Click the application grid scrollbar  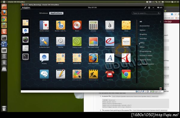136,52
